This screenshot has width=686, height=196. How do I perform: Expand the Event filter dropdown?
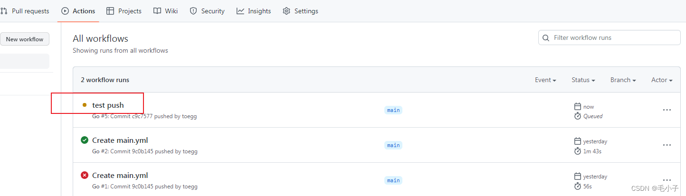(545, 80)
